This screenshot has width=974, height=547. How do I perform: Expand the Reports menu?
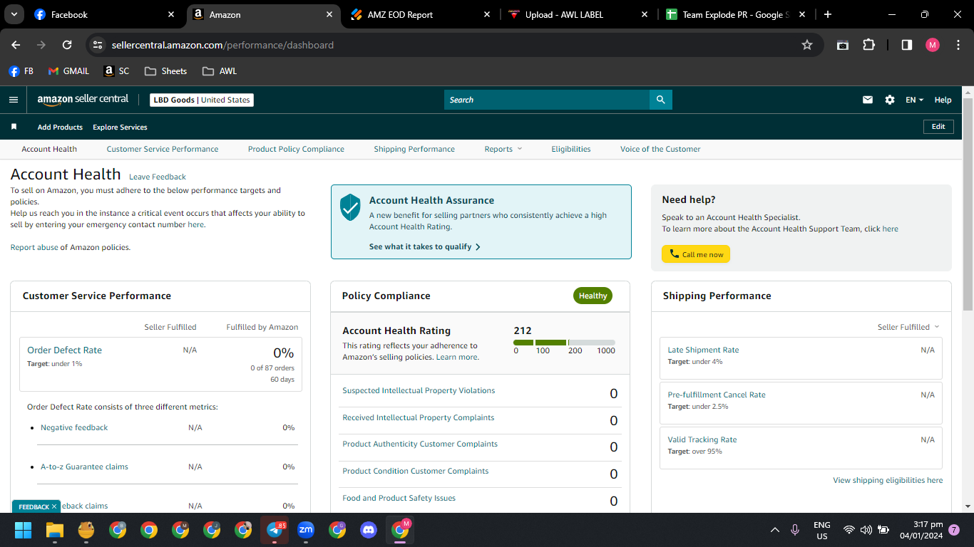coord(503,149)
